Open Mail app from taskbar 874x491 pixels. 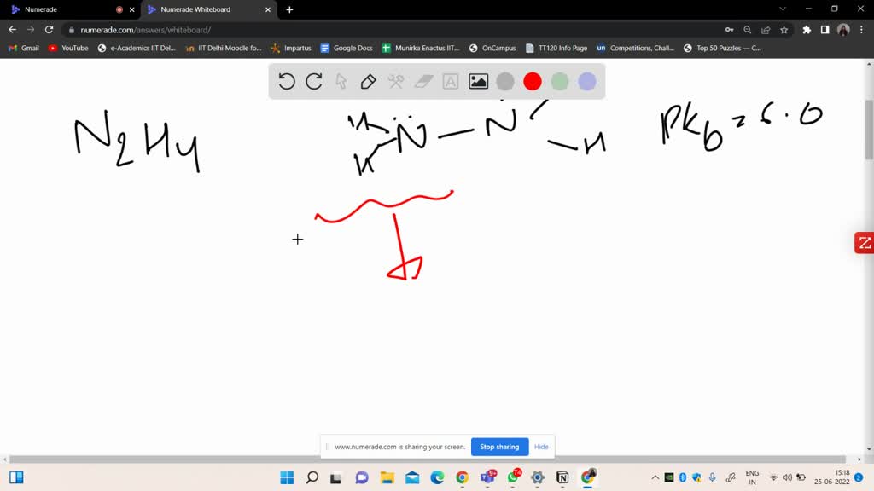(x=412, y=477)
